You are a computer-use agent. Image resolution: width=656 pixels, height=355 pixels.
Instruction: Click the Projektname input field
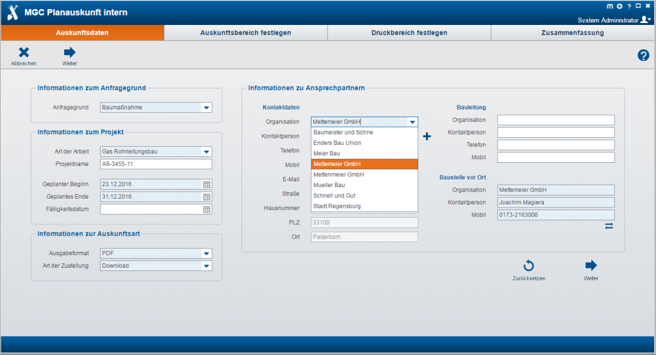[x=156, y=164]
